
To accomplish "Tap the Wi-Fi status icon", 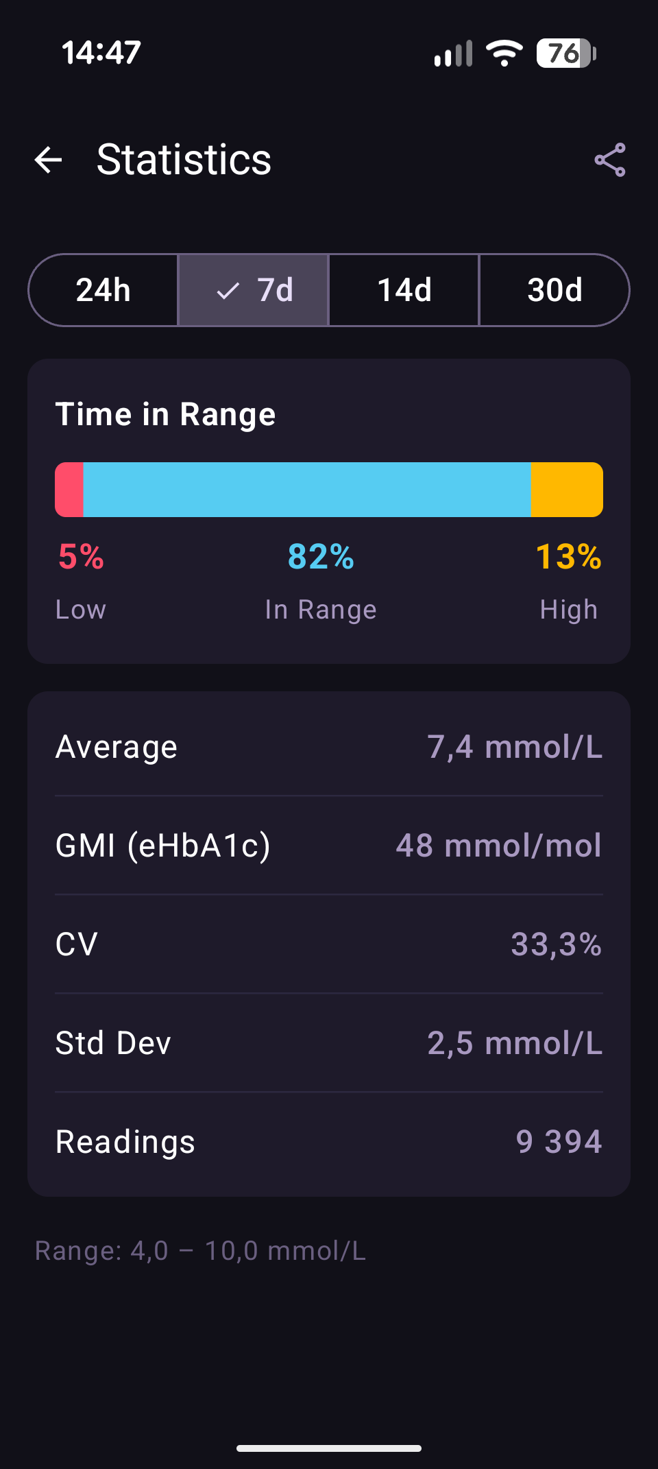I will pos(504,53).
